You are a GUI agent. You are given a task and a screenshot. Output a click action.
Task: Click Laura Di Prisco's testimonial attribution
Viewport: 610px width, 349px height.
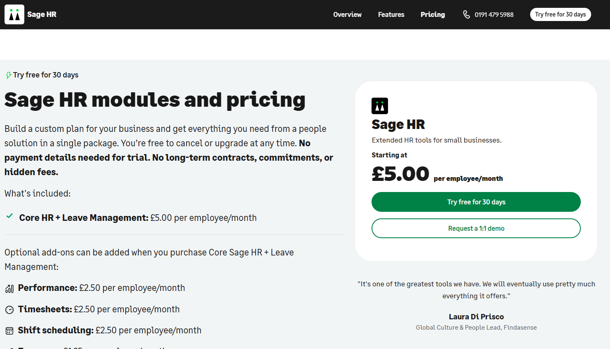[x=476, y=316]
